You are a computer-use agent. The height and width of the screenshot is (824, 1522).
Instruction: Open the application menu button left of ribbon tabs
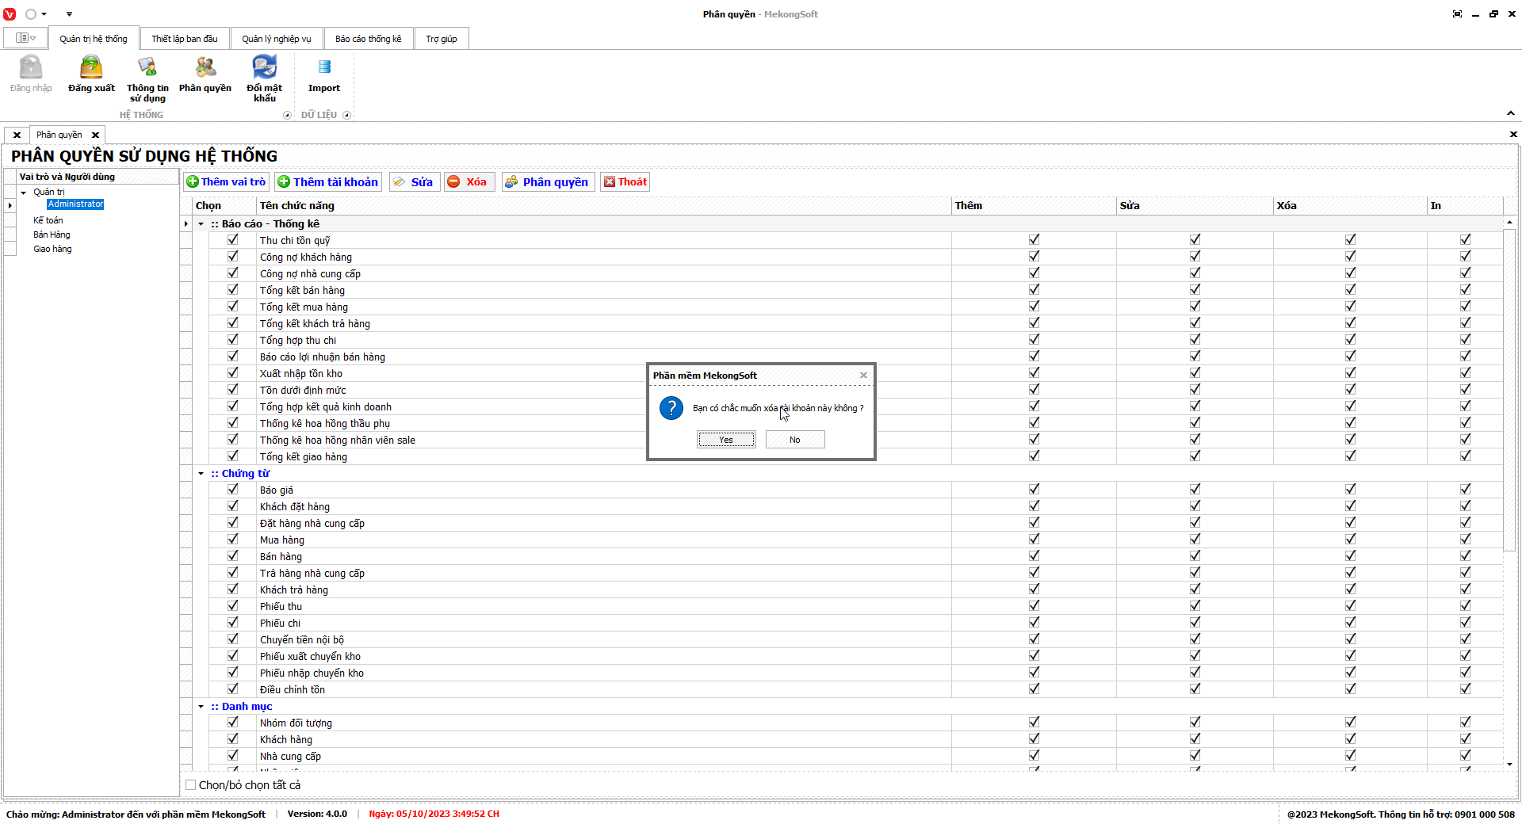25,38
